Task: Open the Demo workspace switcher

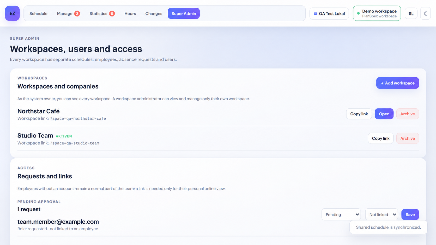Action: point(377,13)
